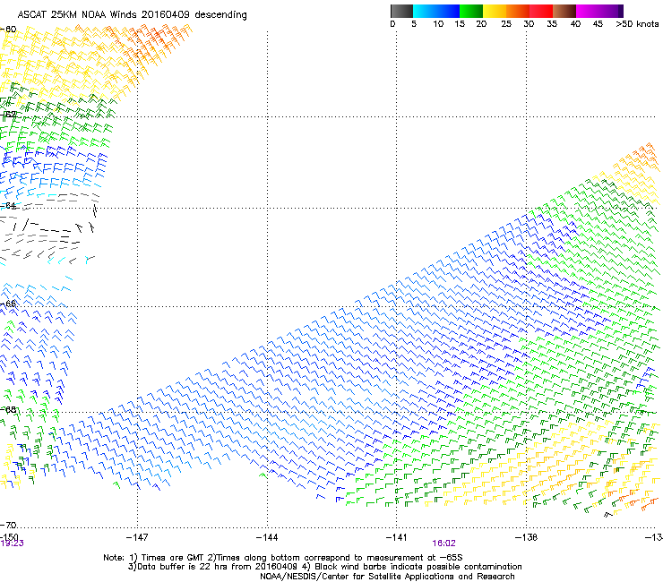Viewport: 663px width, 582px height.
Task: Click the '20' legend scale label
Action: click(x=481, y=24)
